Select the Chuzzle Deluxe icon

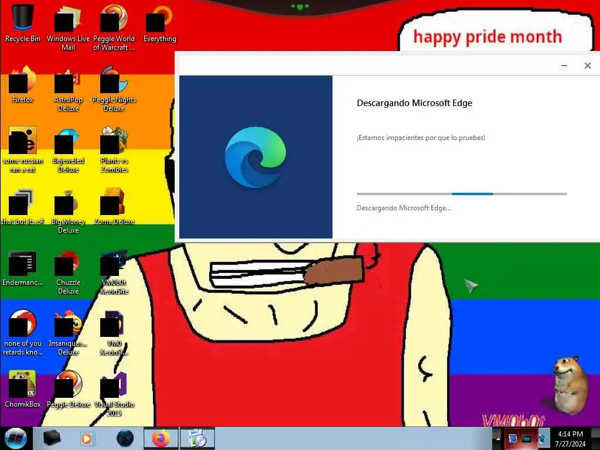click(x=68, y=272)
